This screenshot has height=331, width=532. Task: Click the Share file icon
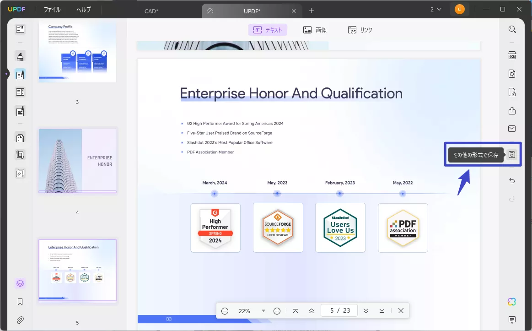click(512, 110)
